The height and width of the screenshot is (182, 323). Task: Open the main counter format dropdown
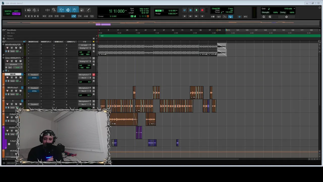[x=126, y=11]
